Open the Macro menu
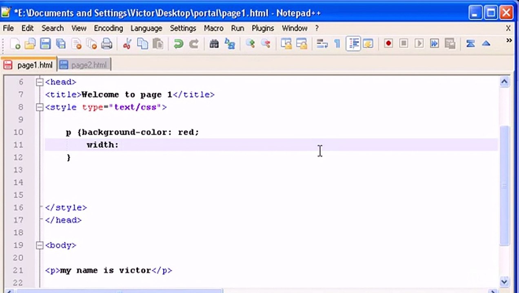 [x=213, y=28]
